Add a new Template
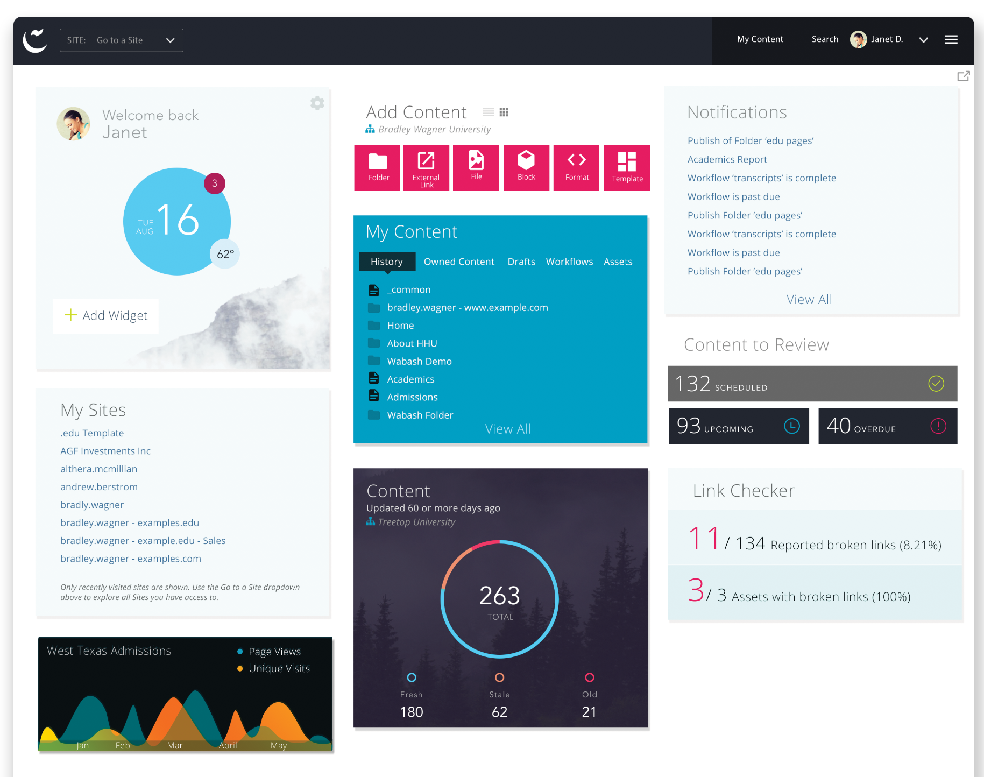 point(627,168)
